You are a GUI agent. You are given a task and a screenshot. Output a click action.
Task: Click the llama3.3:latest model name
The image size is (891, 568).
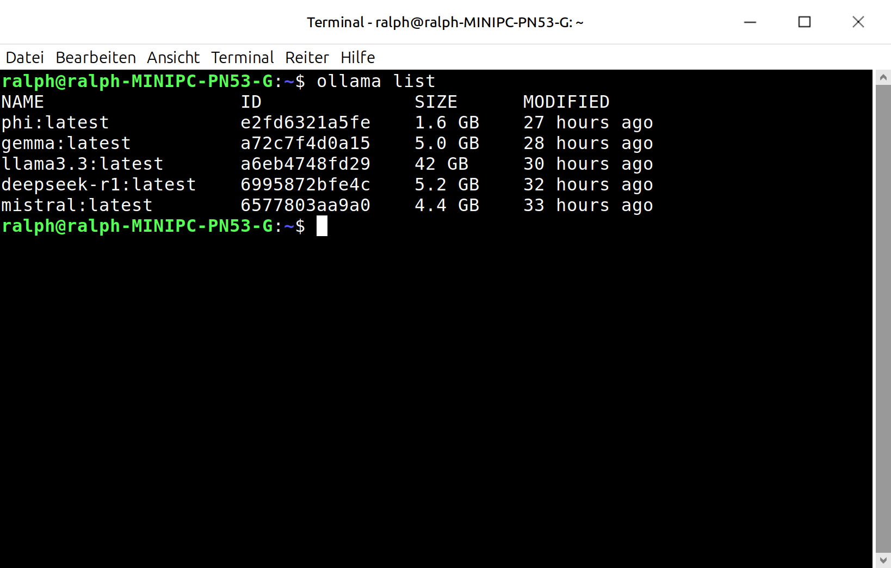coord(82,164)
